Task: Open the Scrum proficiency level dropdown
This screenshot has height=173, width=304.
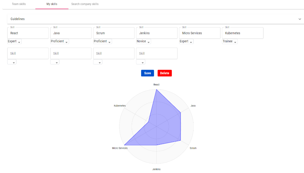Action: click(102, 42)
